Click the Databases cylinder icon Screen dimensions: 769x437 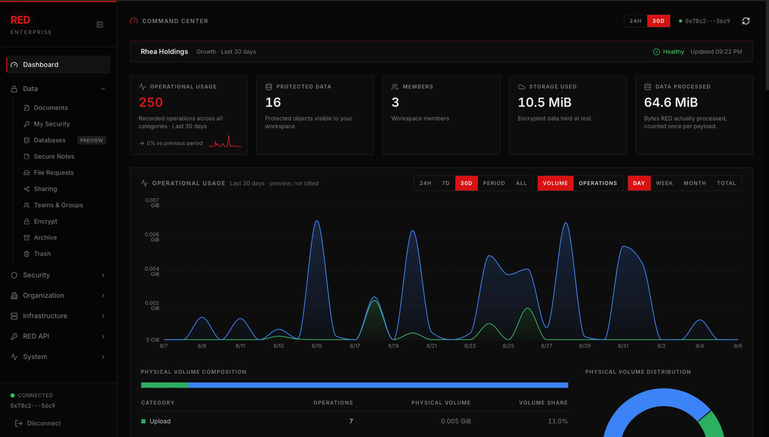pyautogui.click(x=27, y=140)
